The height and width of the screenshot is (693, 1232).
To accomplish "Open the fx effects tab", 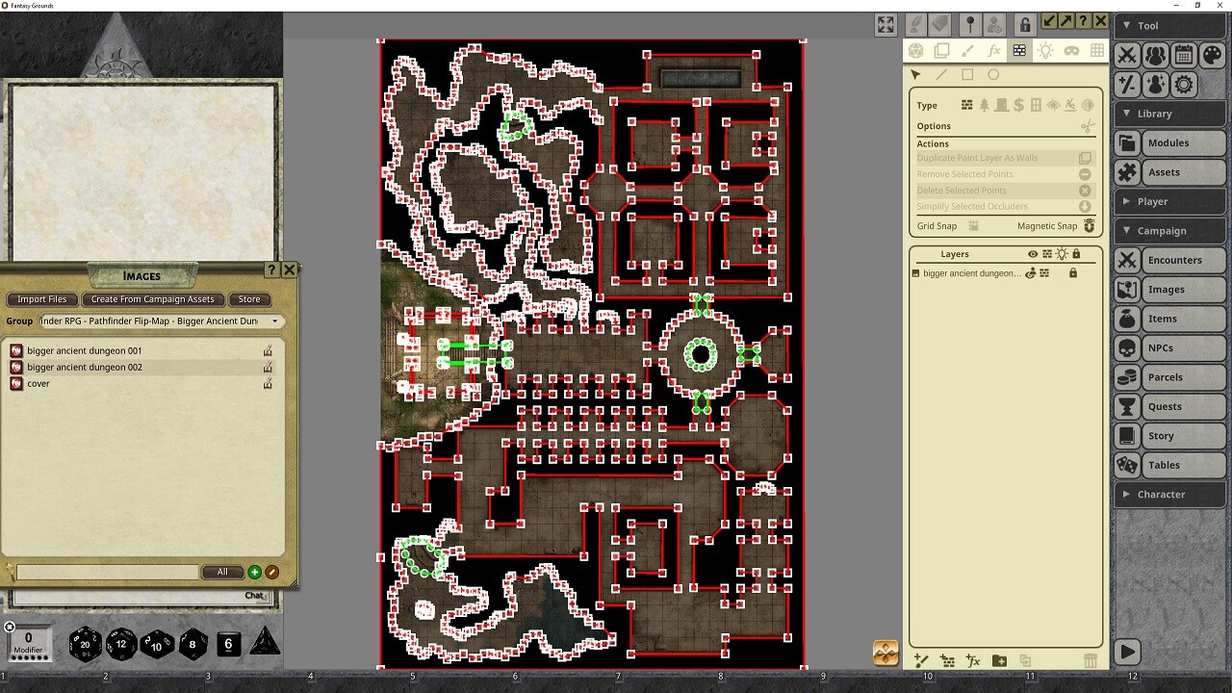I will click(994, 51).
